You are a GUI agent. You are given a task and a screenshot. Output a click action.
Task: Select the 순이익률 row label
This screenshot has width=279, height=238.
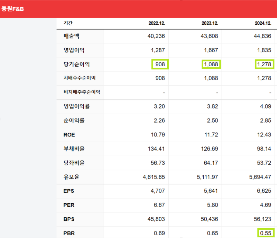[74, 120]
